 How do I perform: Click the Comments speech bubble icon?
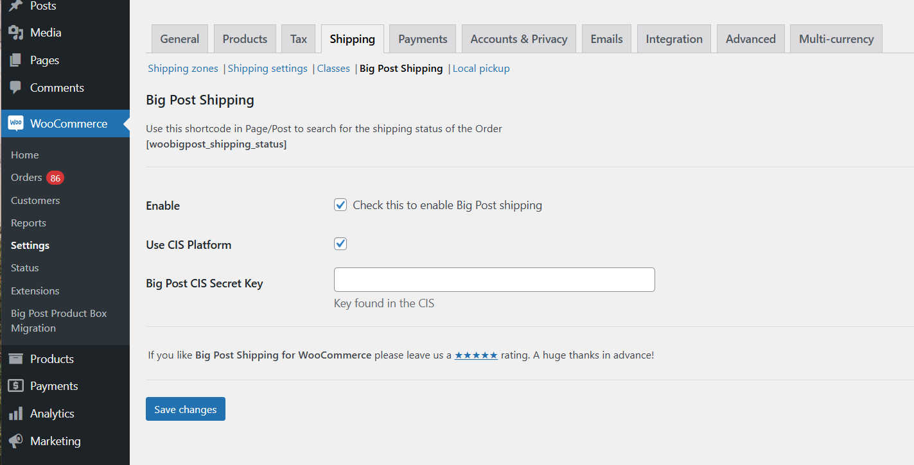pyautogui.click(x=15, y=88)
